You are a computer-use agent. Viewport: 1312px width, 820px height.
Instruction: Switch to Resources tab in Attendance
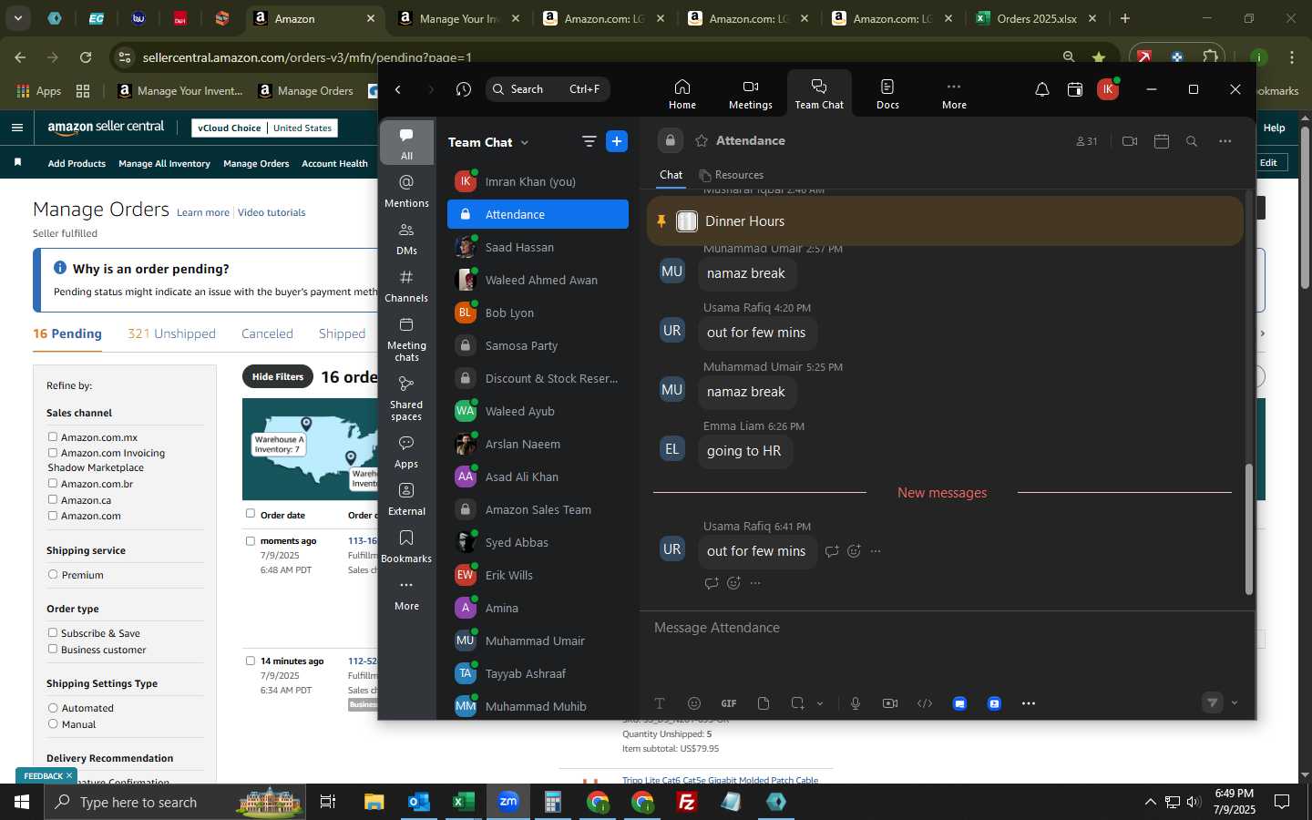pyautogui.click(x=731, y=175)
